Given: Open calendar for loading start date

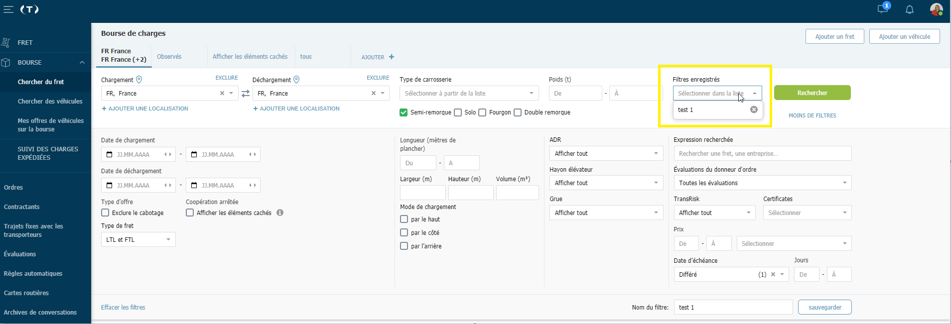Looking at the screenshot, I should (110, 154).
